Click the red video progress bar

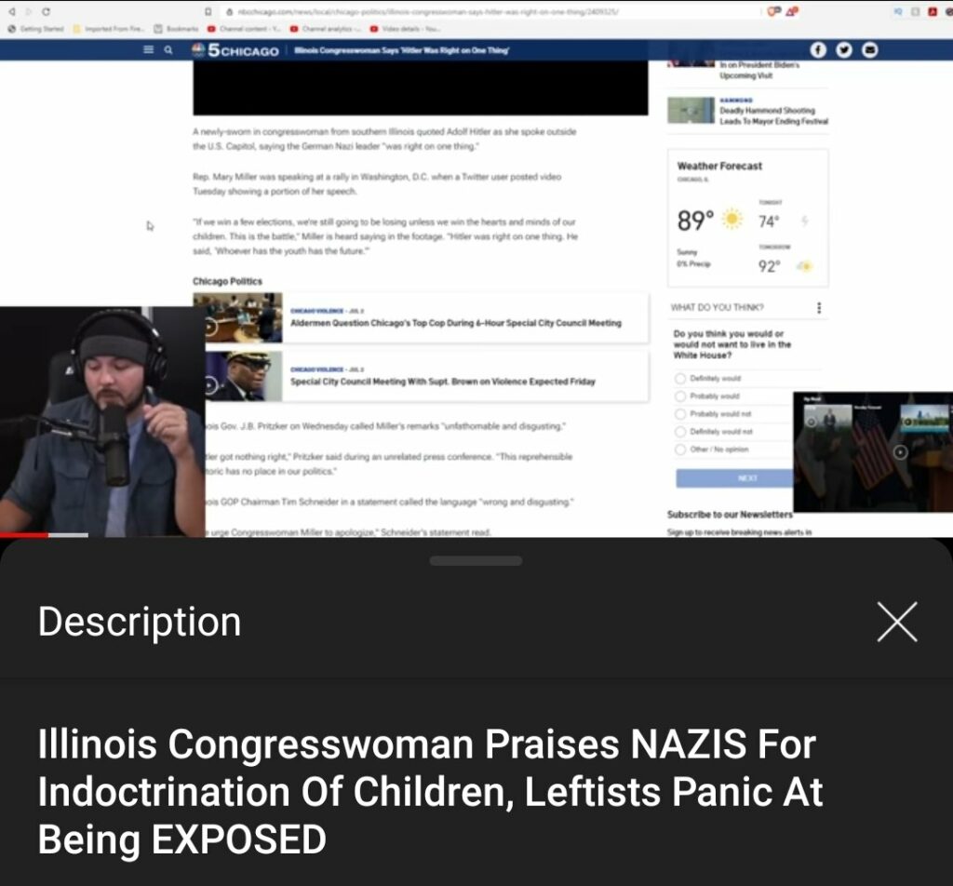(x=23, y=535)
